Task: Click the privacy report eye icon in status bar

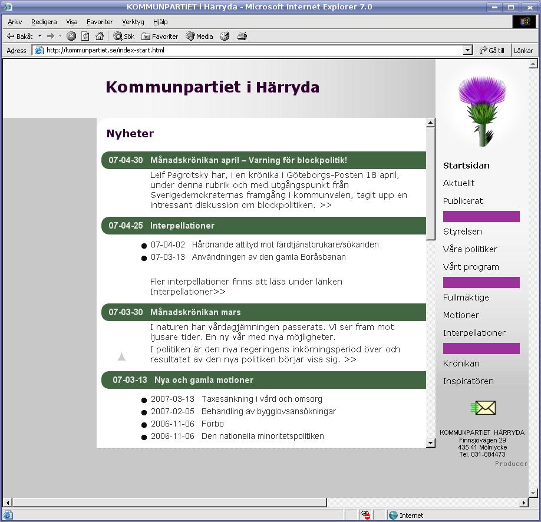Action: click(x=365, y=515)
